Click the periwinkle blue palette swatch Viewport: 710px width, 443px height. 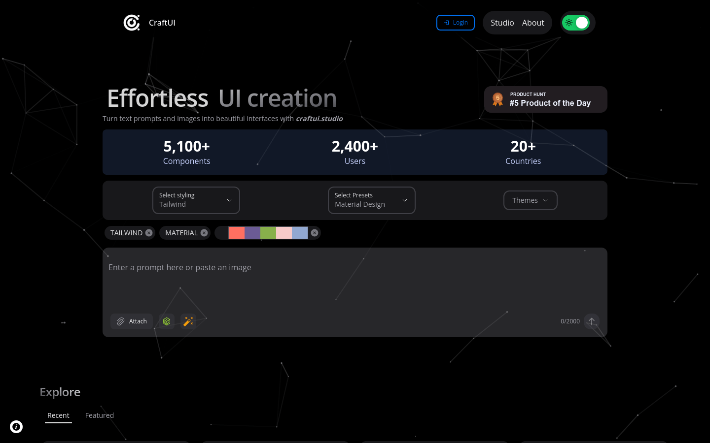pyautogui.click(x=300, y=233)
